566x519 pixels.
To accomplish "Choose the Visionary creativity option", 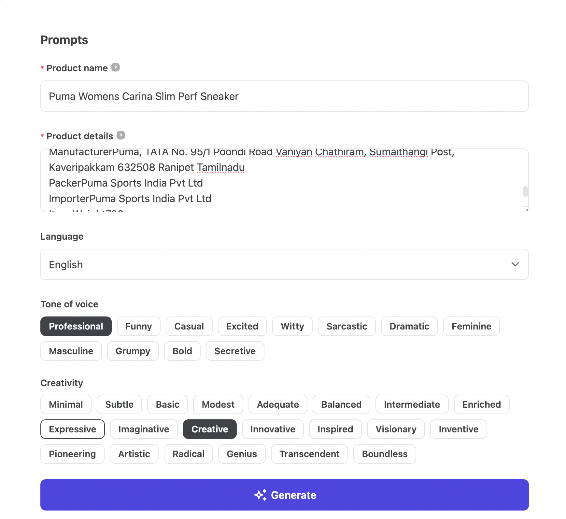I will 396,429.
